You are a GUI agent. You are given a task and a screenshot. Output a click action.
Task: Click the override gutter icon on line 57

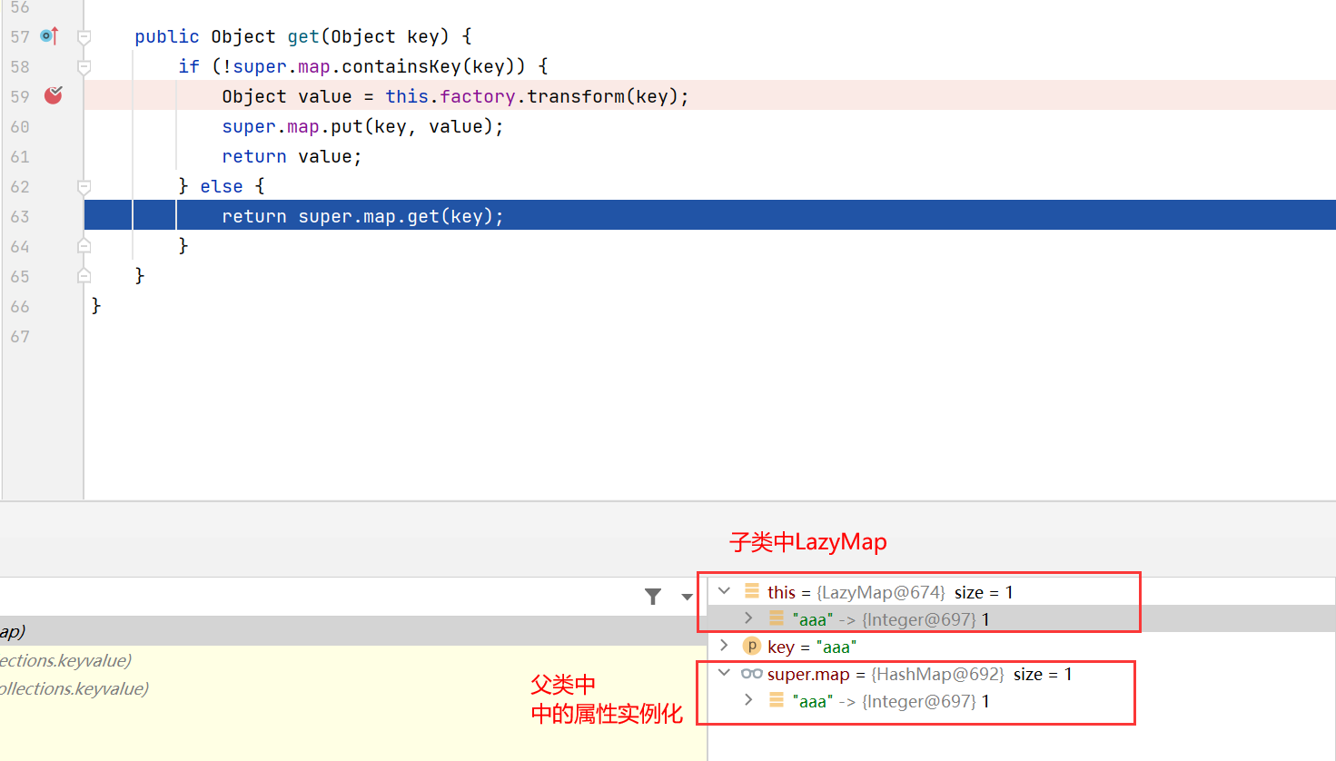pyautogui.click(x=49, y=36)
